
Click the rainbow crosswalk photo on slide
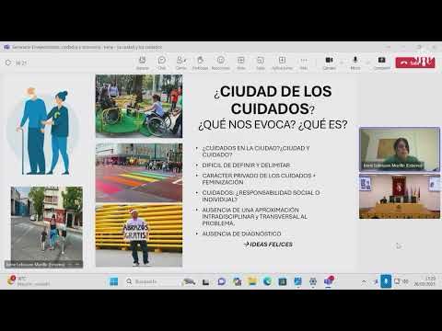(x=139, y=173)
